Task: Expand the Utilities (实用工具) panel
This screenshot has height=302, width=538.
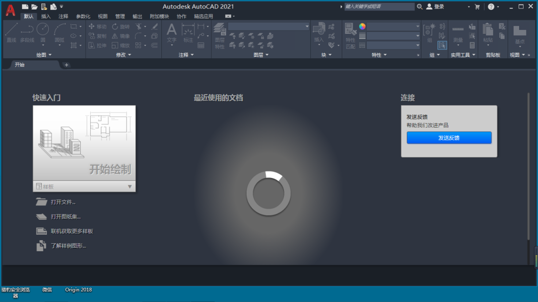Action: [463, 55]
